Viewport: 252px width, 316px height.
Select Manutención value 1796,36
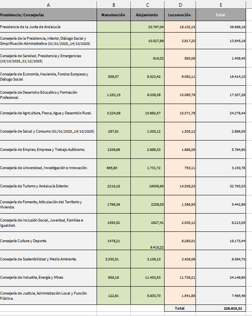pos(114,204)
